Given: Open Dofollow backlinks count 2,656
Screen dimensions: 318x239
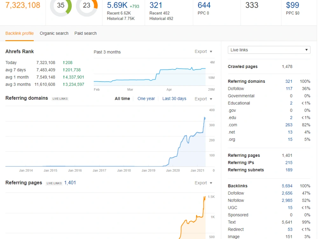Looking at the screenshot, I should [287, 193].
